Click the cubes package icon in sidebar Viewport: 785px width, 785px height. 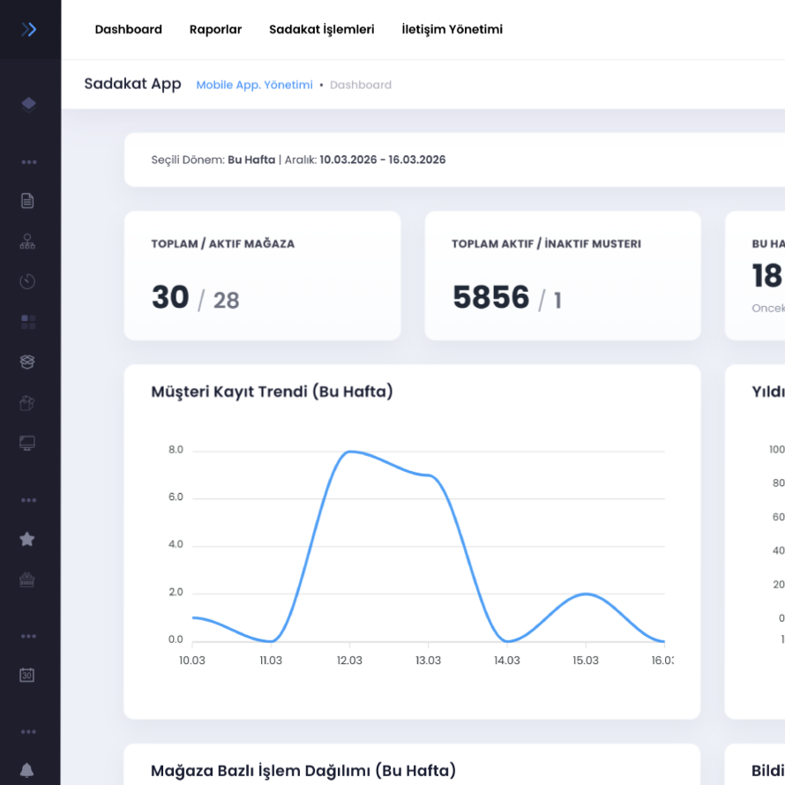[27, 403]
